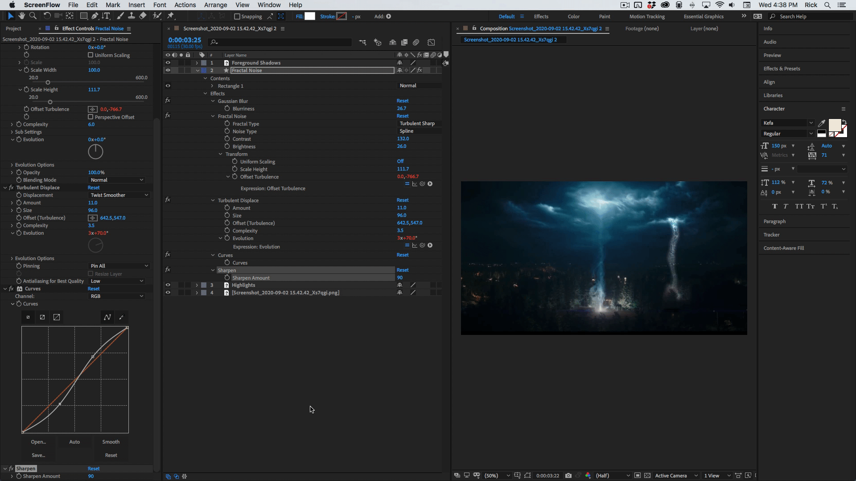This screenshot has height=481, width=856.
Task: Open the Arrange menu
Action: click(x=215, y=5)
